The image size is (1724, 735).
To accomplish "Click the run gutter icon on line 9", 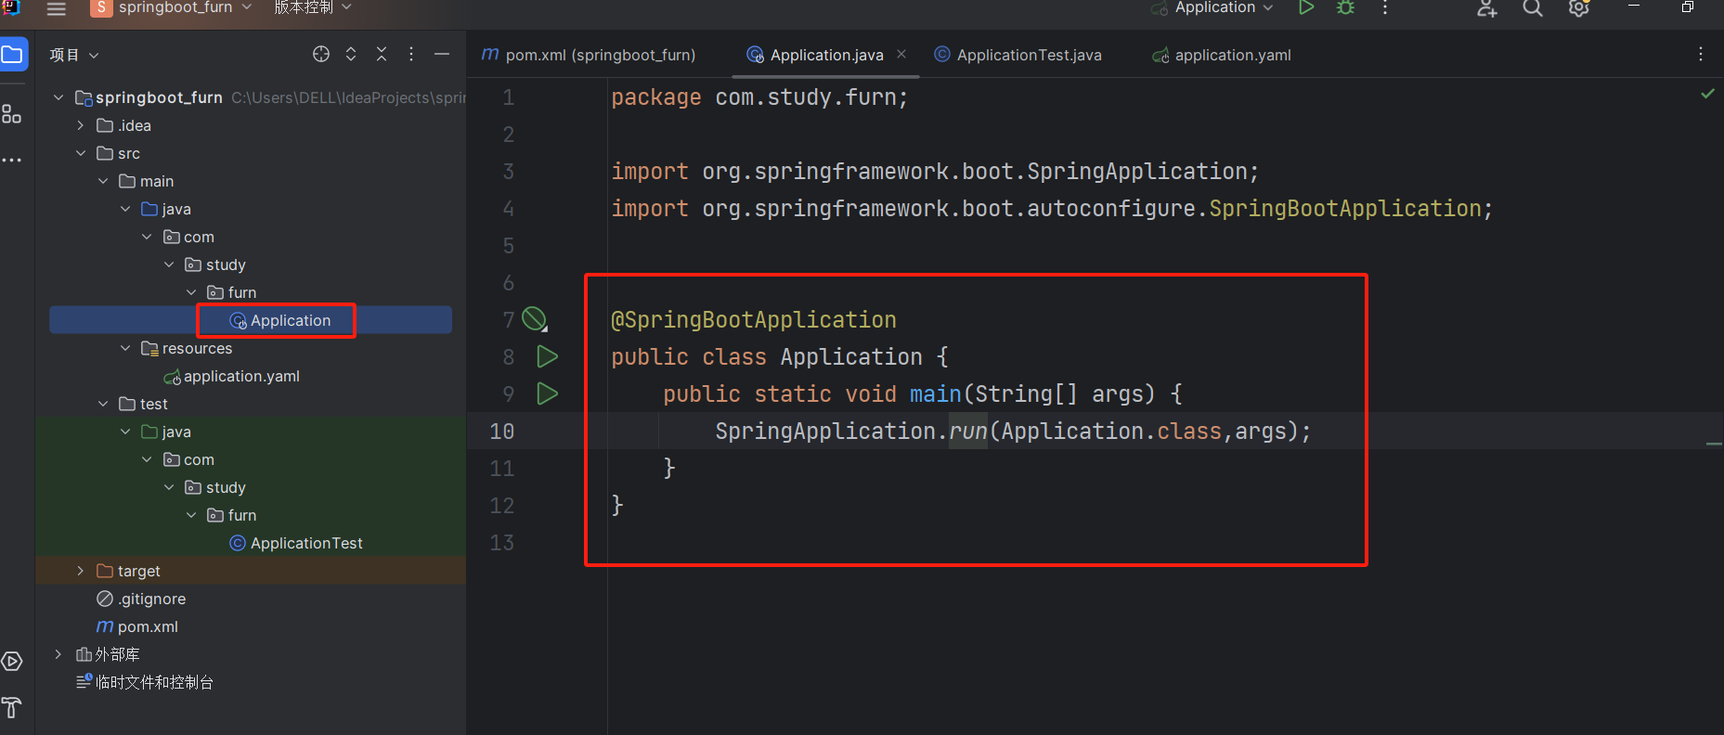I will pyautogui.click(x=548, y=393).
